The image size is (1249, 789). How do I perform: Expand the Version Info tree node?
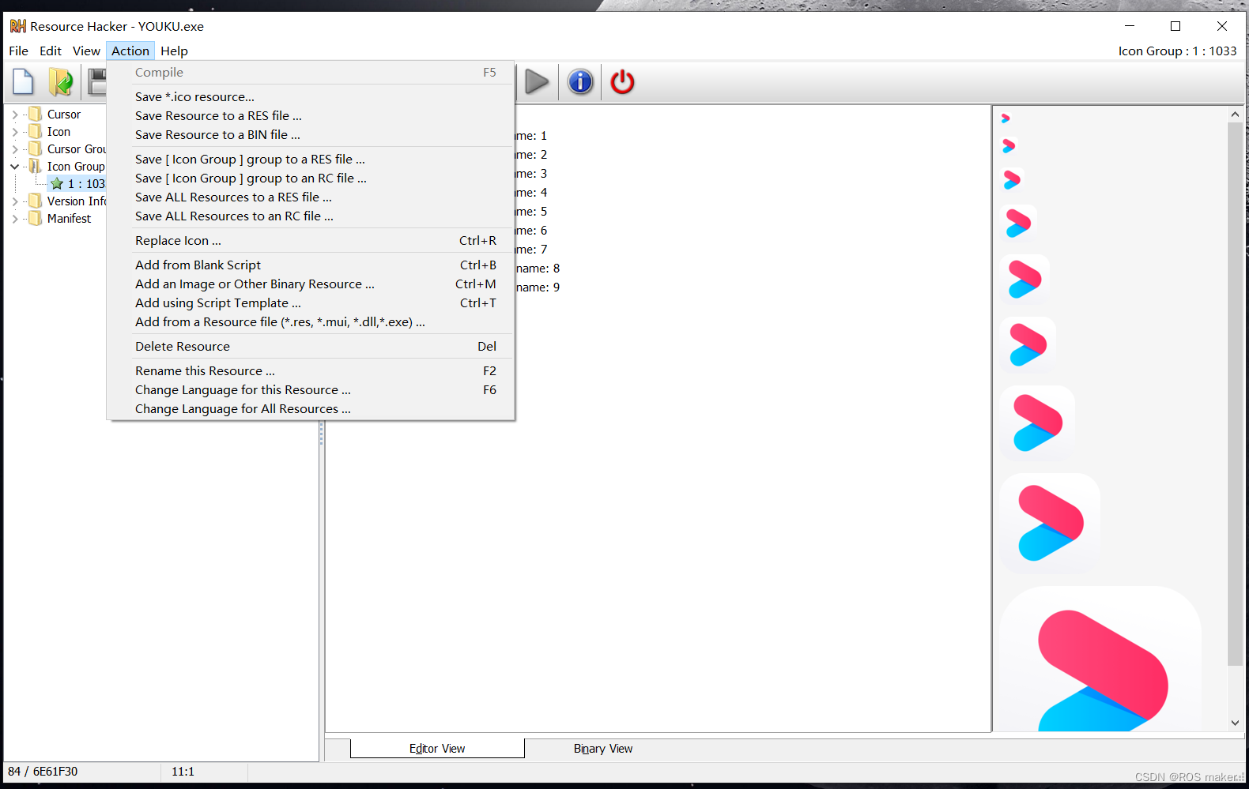(14, 201)
